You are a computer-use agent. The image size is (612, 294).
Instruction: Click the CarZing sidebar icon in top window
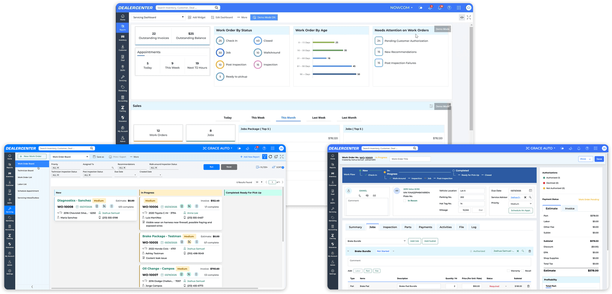(x=122, y=109)
